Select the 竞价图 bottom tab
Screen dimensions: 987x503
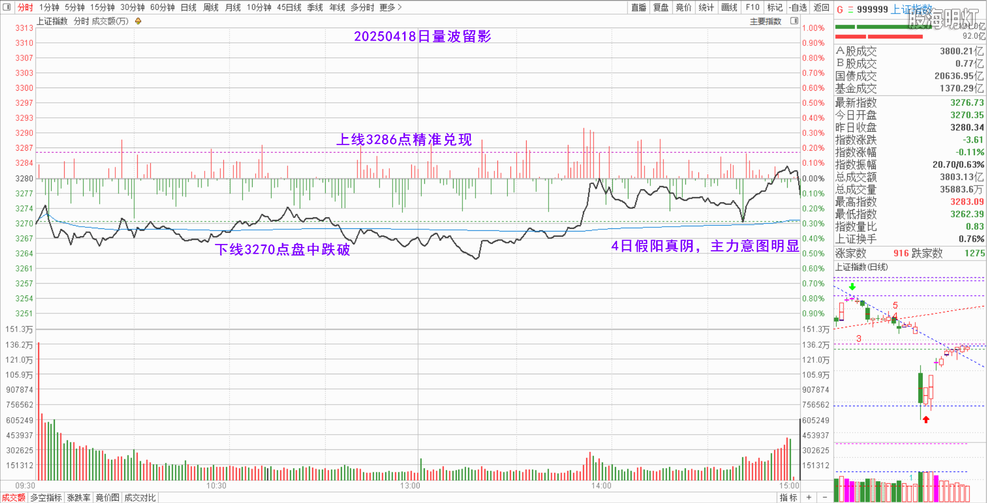click(108, 498)
